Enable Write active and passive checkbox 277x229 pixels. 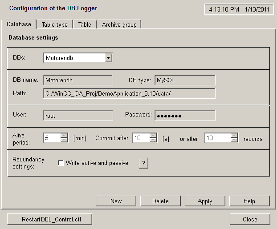[x=61, y=163]
